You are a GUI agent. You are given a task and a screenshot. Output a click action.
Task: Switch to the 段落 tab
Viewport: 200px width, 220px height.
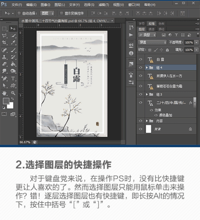[152, 23]
